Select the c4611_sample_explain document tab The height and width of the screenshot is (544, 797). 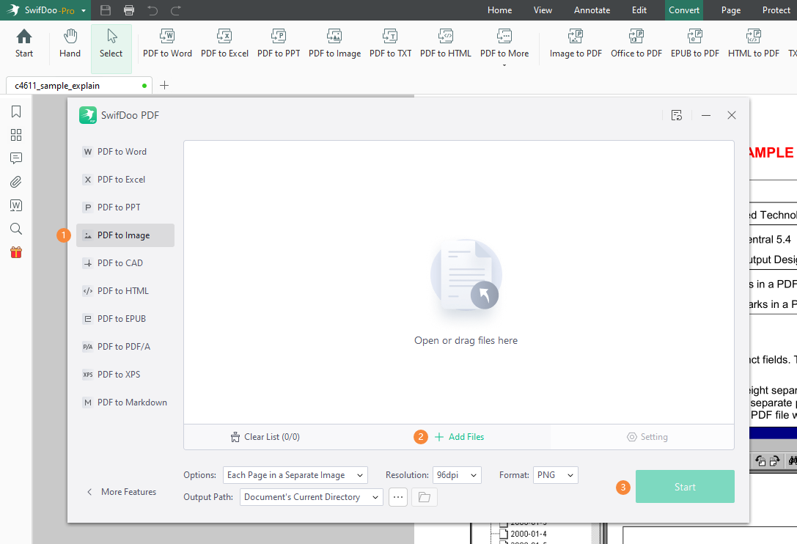pyautogui.click(x=79, y=86)
